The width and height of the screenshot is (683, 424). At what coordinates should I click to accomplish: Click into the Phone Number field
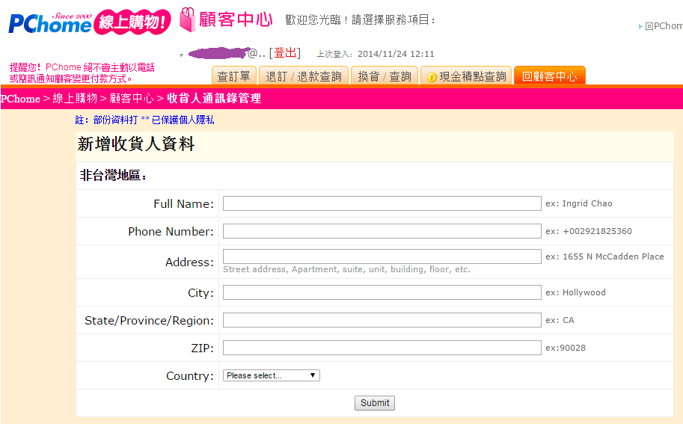(382, 231)
